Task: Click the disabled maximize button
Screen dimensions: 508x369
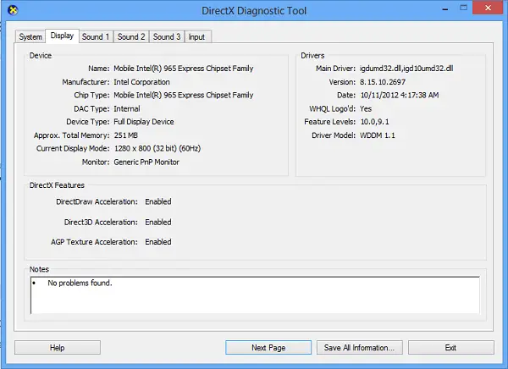Action: (464, 8)
